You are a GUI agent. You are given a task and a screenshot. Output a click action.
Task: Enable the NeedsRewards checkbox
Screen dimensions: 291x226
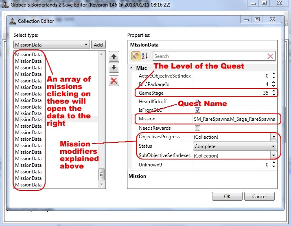197,128
